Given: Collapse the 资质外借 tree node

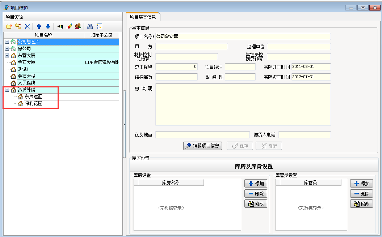Looking at the screenshot, I should (x=7, y=90).
